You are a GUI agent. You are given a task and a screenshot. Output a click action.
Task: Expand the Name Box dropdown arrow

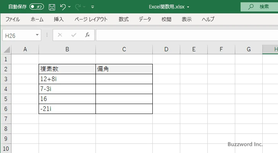point(37,35)
